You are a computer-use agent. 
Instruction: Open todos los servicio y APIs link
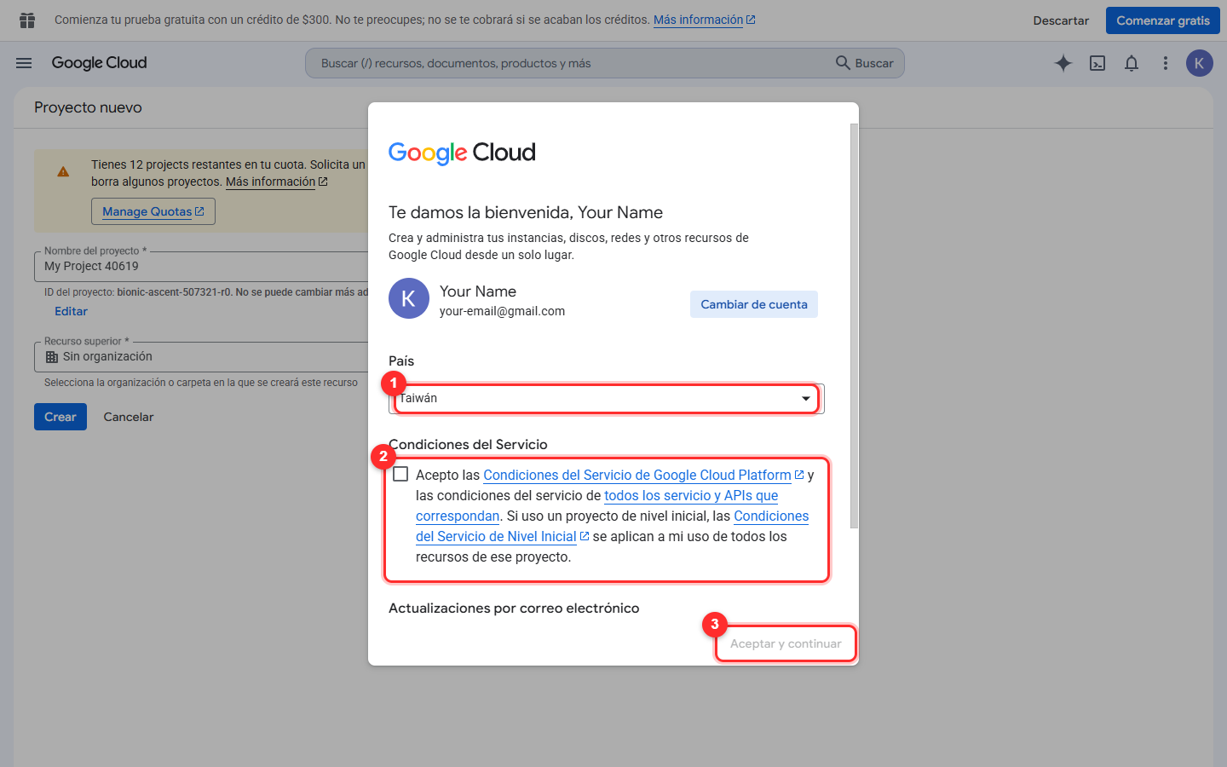click(691, 495)
